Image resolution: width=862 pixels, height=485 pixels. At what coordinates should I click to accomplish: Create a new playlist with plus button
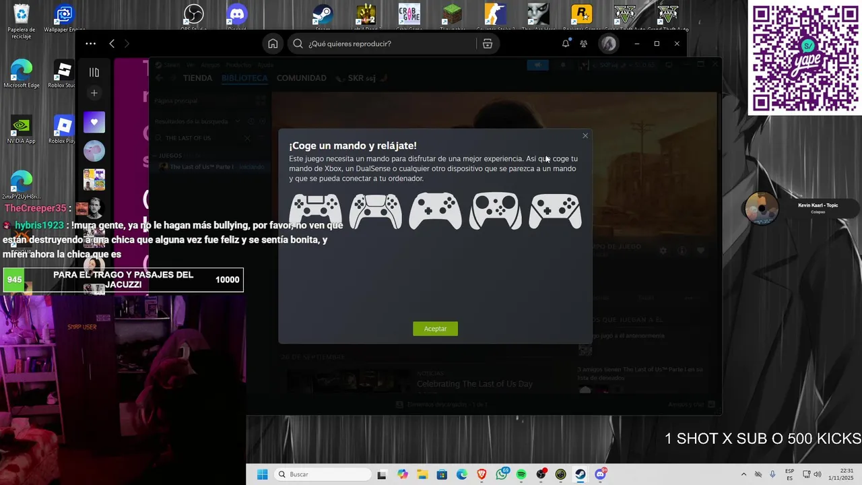[x=94, y=93]
